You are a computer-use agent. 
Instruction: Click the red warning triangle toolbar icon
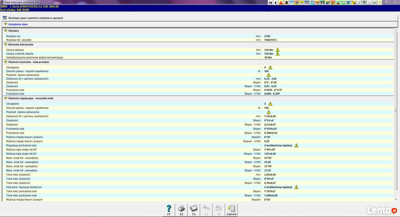[281, 3]
